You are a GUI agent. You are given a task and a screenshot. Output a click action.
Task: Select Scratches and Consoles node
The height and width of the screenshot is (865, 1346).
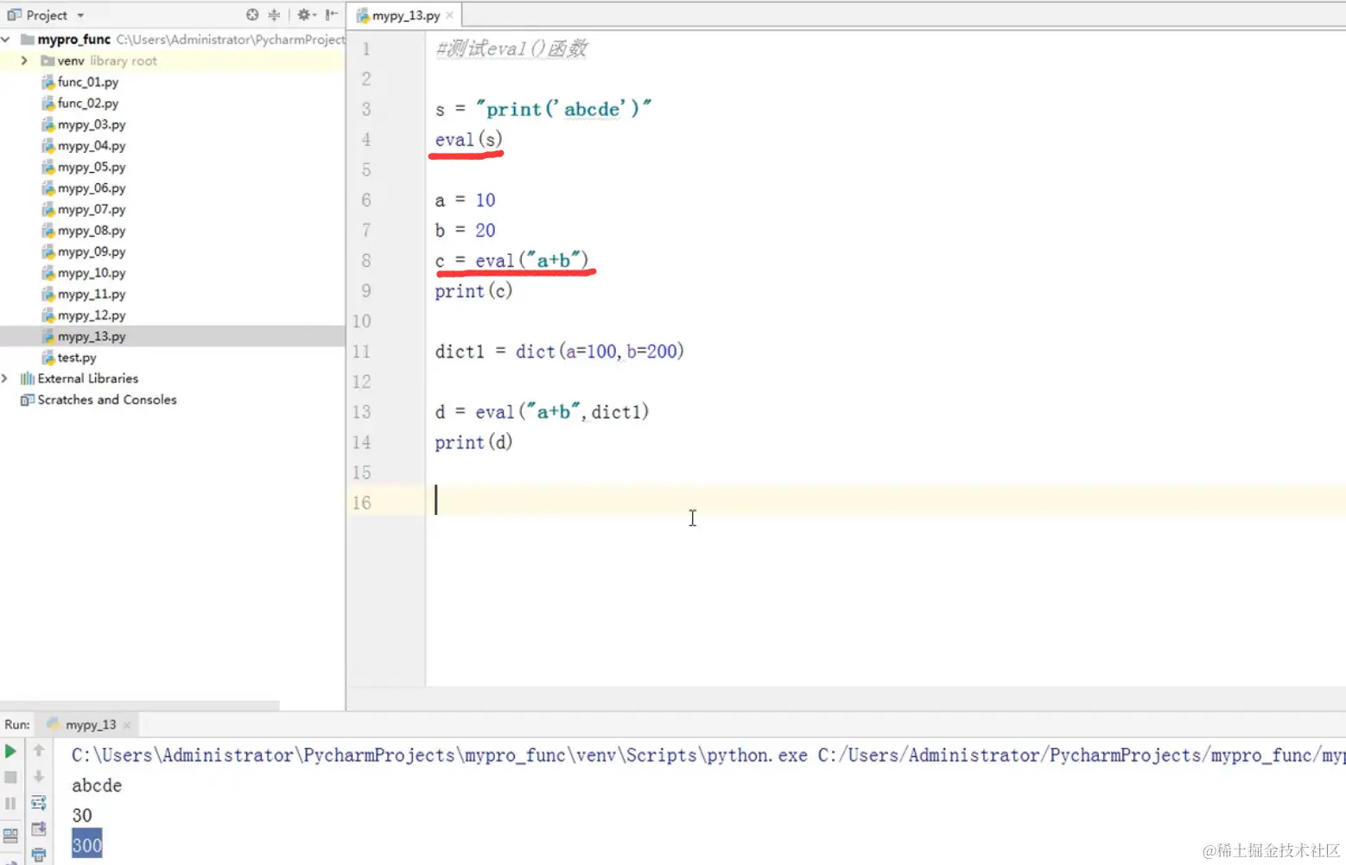[x=106, y=400]
